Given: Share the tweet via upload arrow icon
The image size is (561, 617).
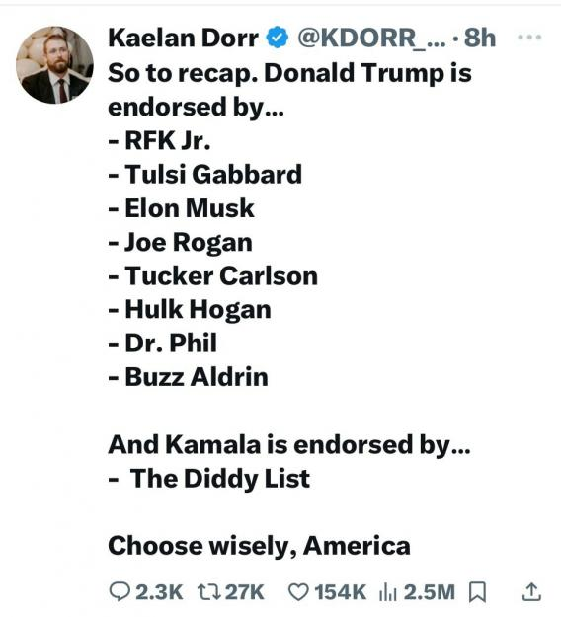Looking at the screenshot, I should click(531, 591).
